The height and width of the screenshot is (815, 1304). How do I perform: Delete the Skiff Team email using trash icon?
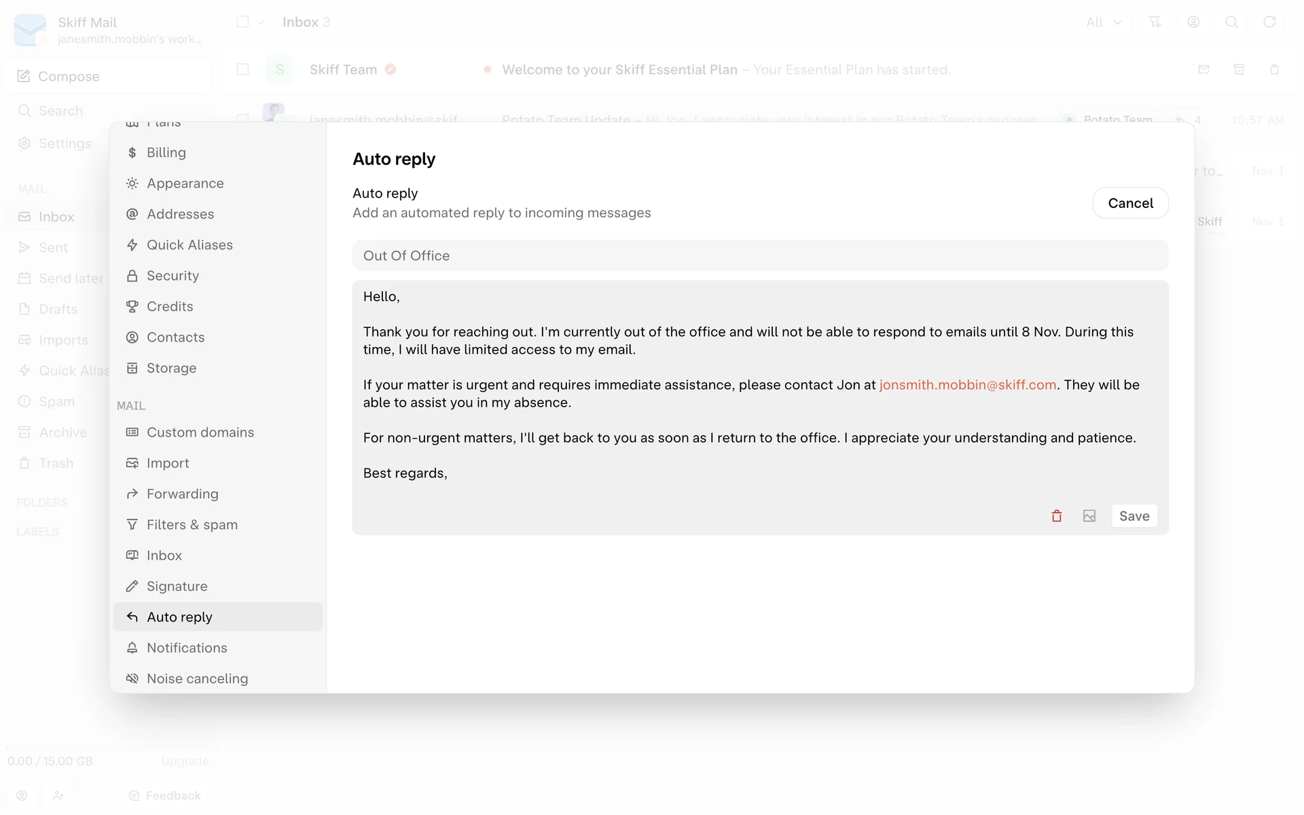(1274, 69)
